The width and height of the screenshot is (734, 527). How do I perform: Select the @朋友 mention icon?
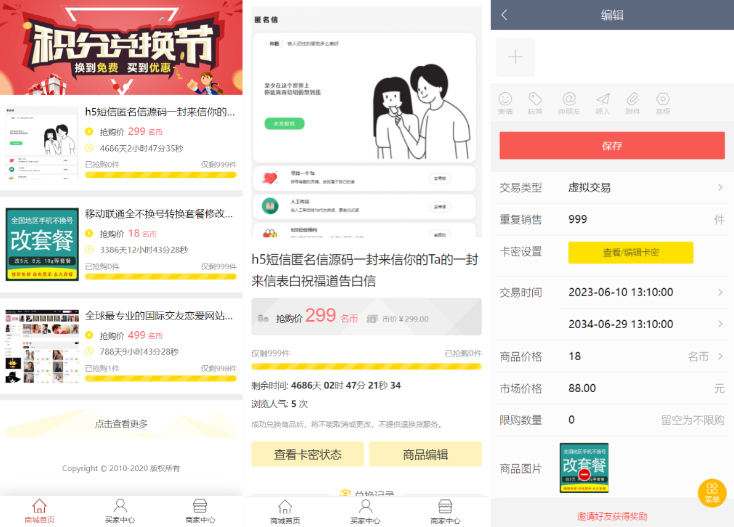point(569,102)
